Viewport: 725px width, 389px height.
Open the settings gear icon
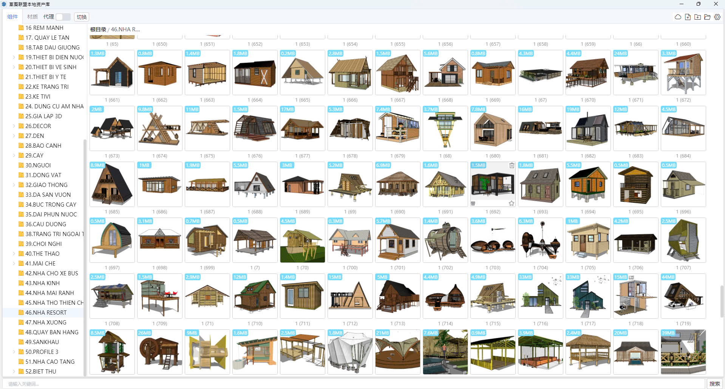coord(717,17)
